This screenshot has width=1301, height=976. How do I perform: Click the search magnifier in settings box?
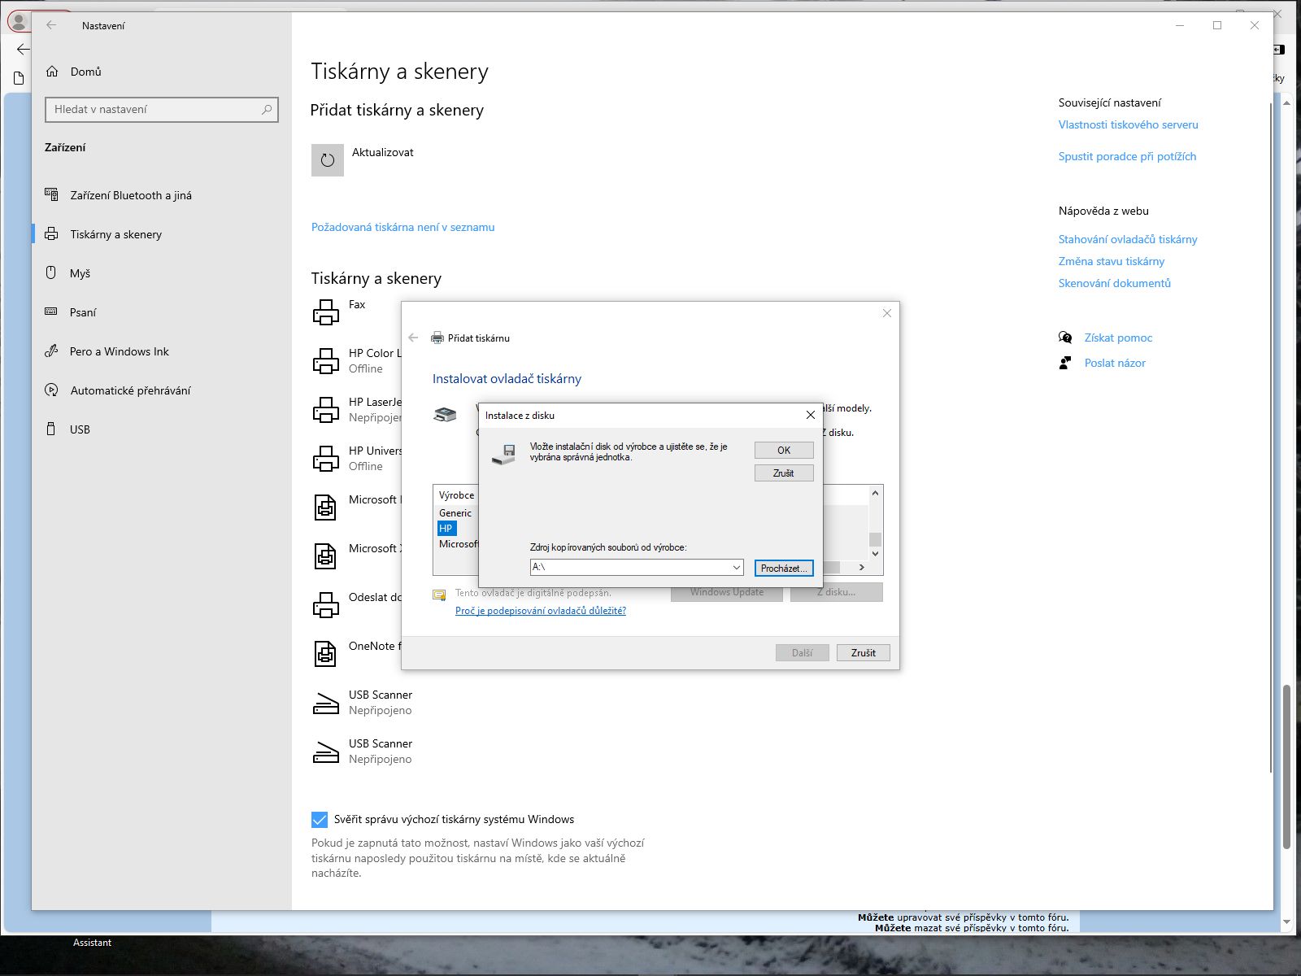click(266, 109)
